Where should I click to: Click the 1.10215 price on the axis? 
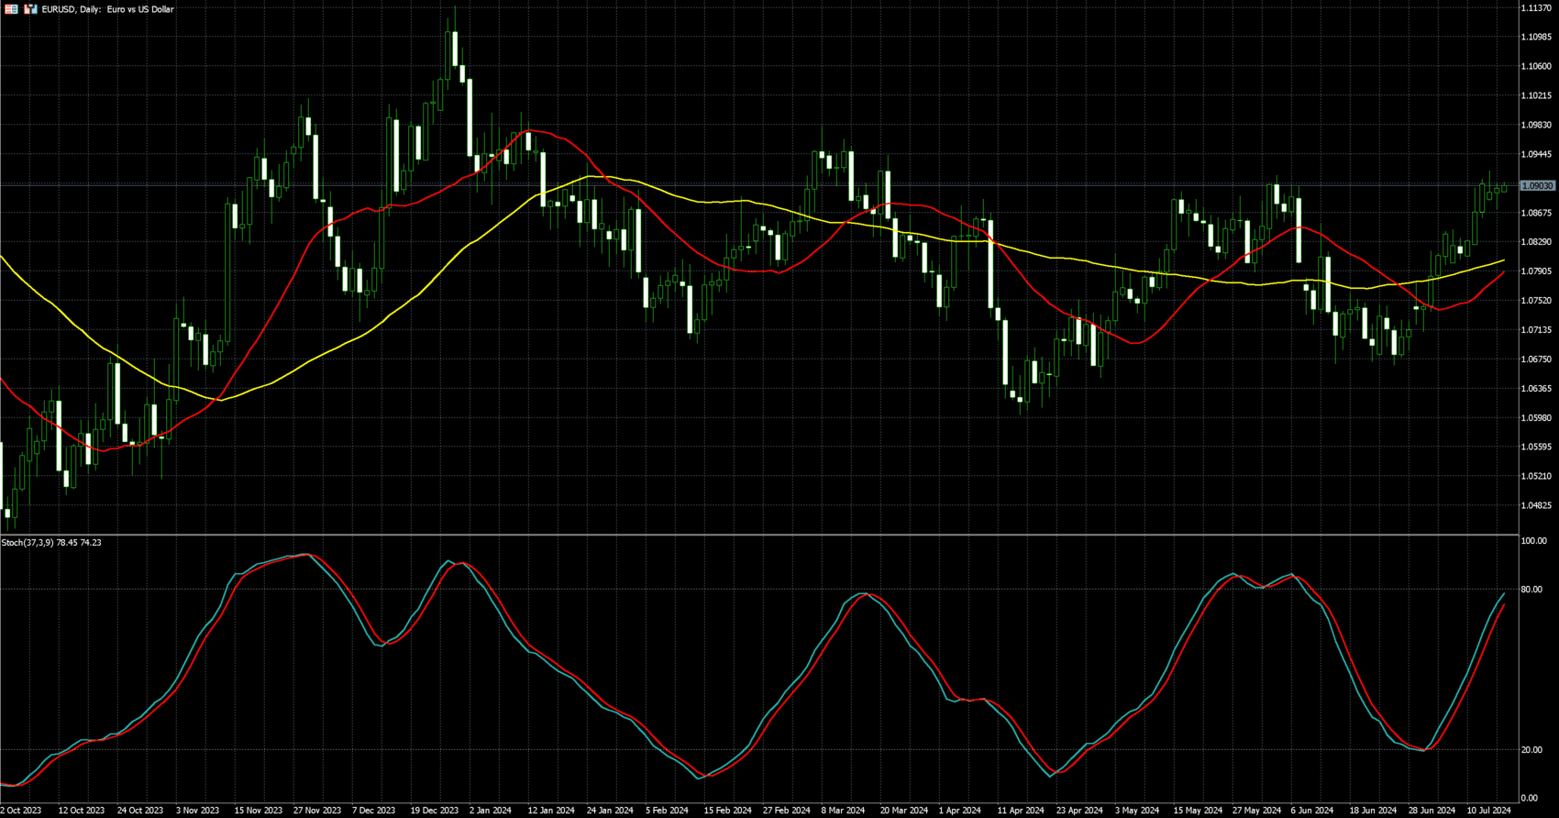(1536, 96)
